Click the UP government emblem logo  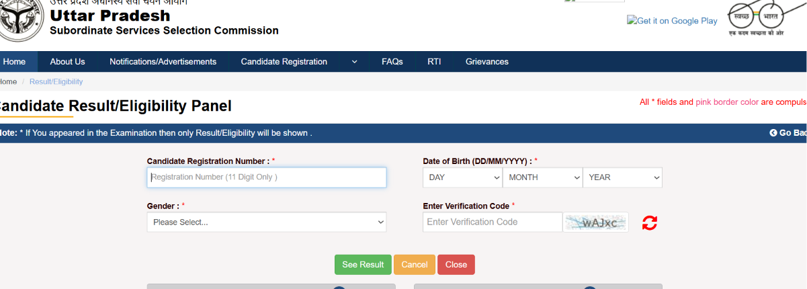(21, 21)
